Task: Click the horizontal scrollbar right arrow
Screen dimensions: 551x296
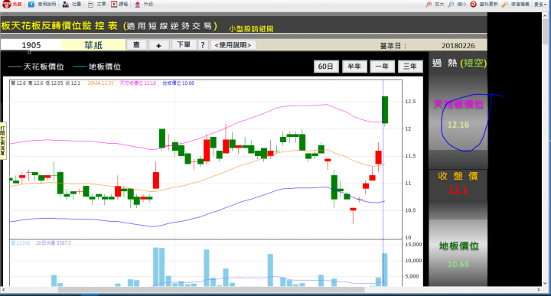Action: [x=539, y=290]
